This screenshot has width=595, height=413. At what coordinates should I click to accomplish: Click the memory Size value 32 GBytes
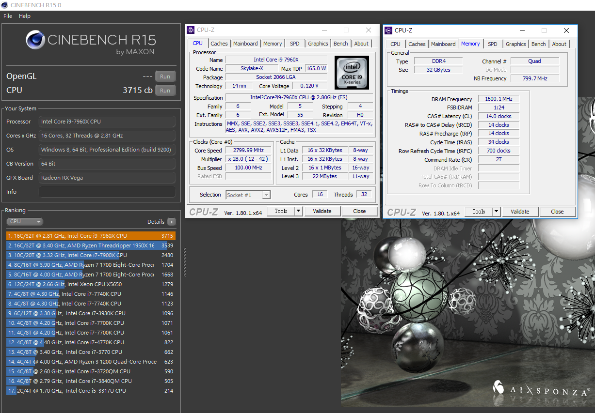tap(438, 70)
